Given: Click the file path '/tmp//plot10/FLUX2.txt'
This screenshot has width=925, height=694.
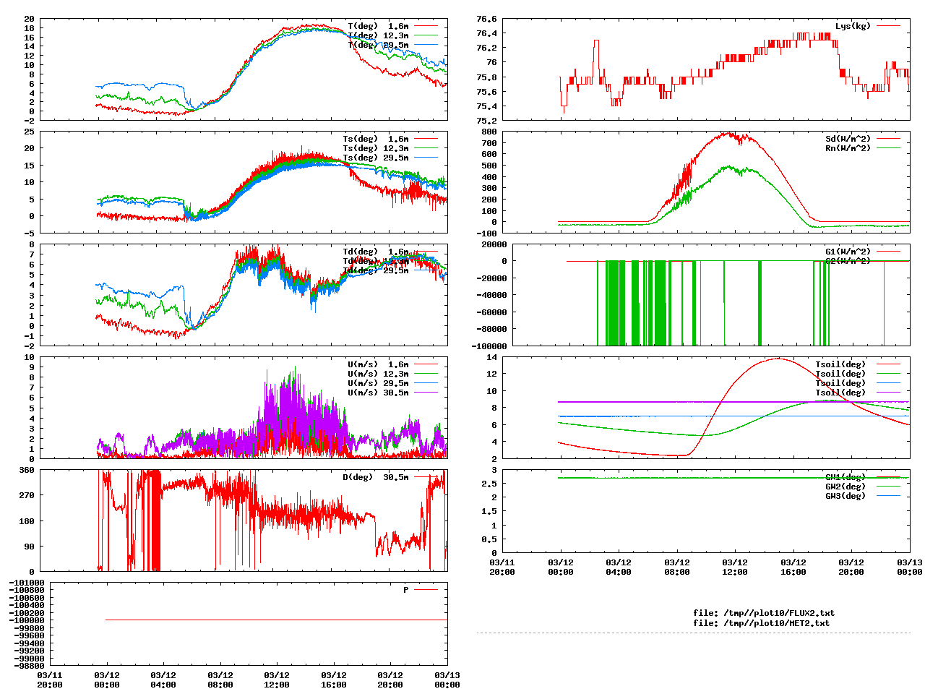Looking at the screenshot, I should click(x=779, y=613).
